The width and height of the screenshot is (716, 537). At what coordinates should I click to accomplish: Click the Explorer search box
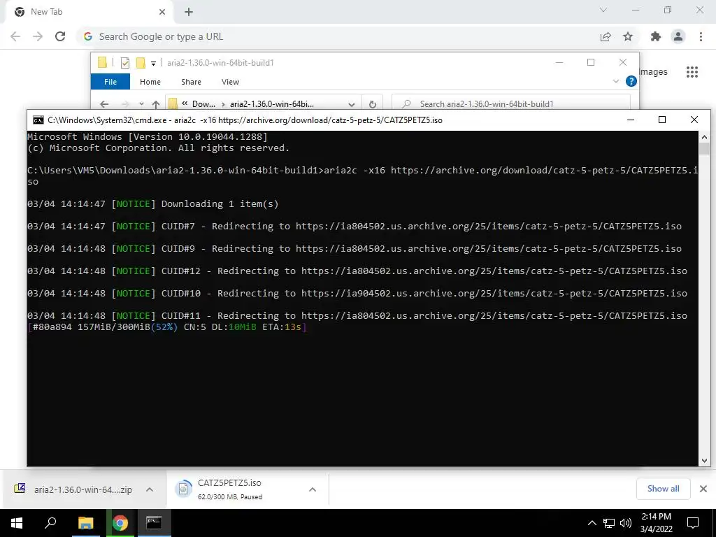511,104
